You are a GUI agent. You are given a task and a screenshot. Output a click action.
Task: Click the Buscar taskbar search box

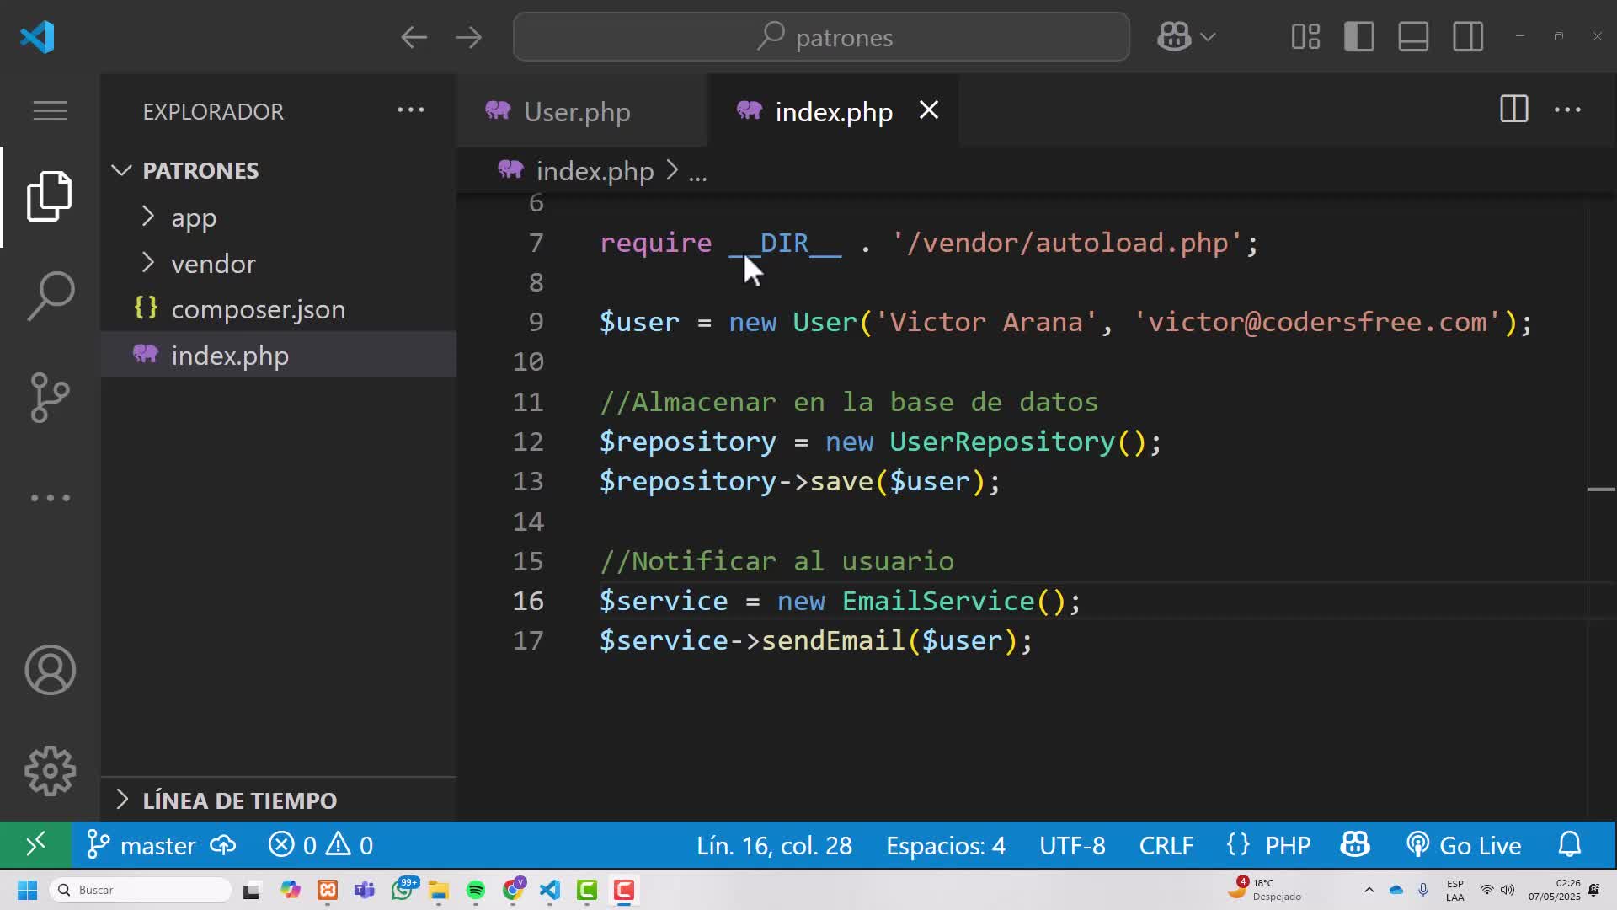click(141, 890)
